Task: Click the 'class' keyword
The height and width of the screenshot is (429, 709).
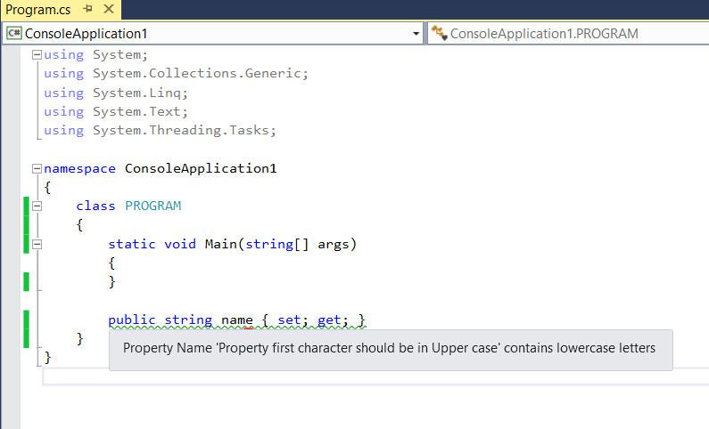Action: 95,206
